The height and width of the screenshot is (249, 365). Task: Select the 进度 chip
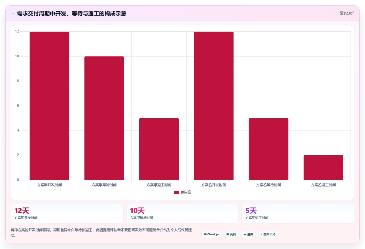248,234
